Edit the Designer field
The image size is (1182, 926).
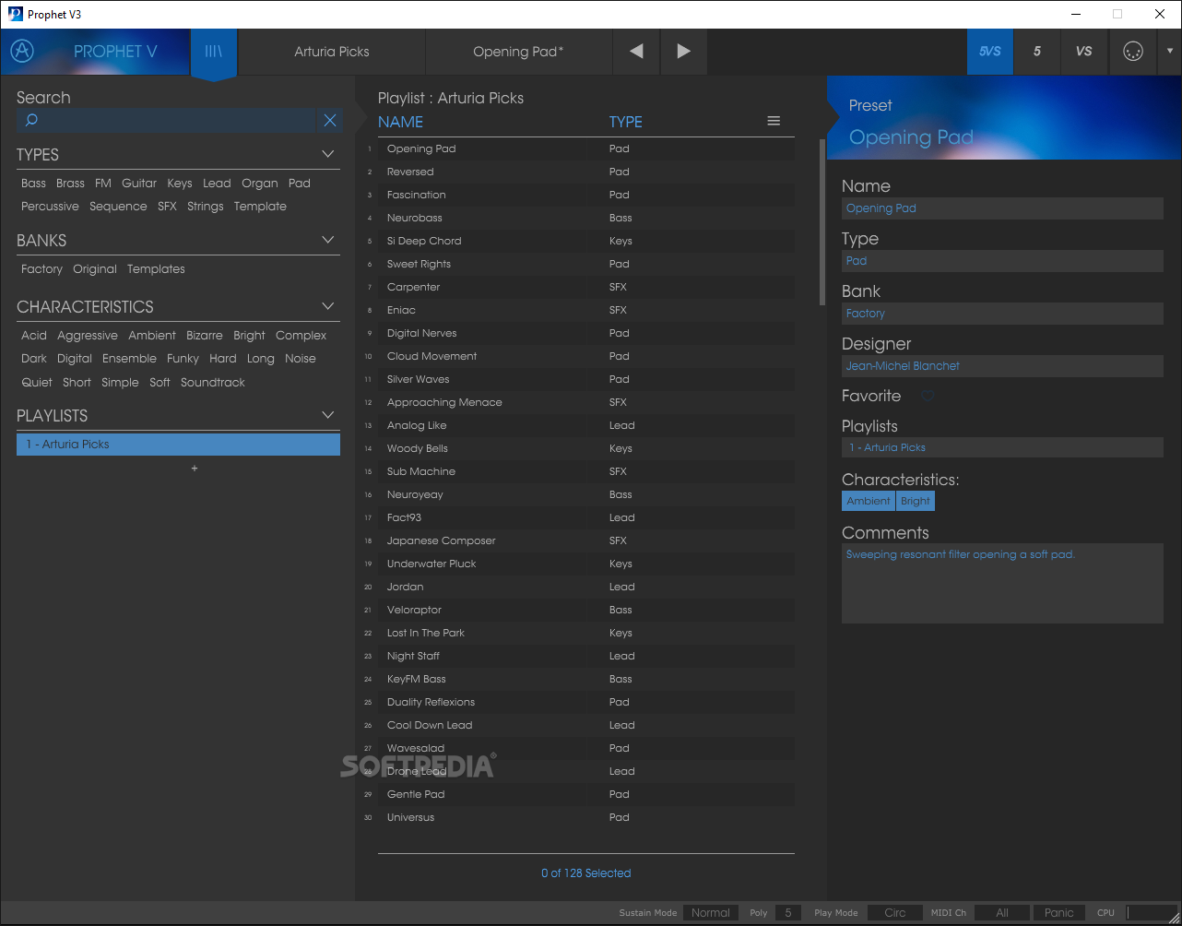[x=1002, y=366]
